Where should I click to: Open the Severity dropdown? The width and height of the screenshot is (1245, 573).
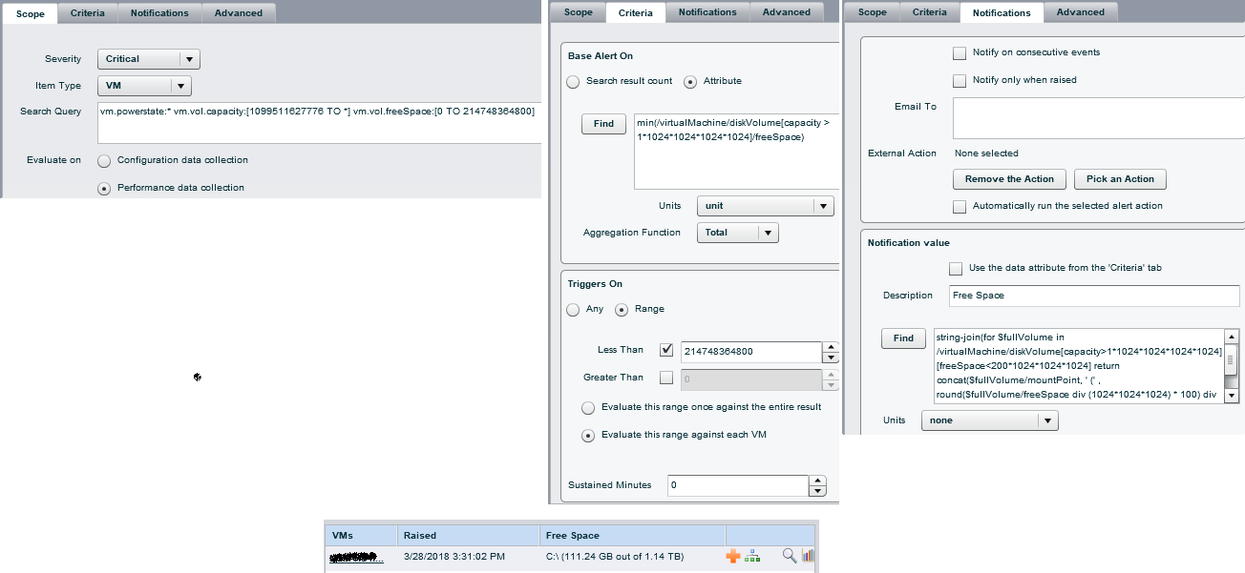pos(149,59)
